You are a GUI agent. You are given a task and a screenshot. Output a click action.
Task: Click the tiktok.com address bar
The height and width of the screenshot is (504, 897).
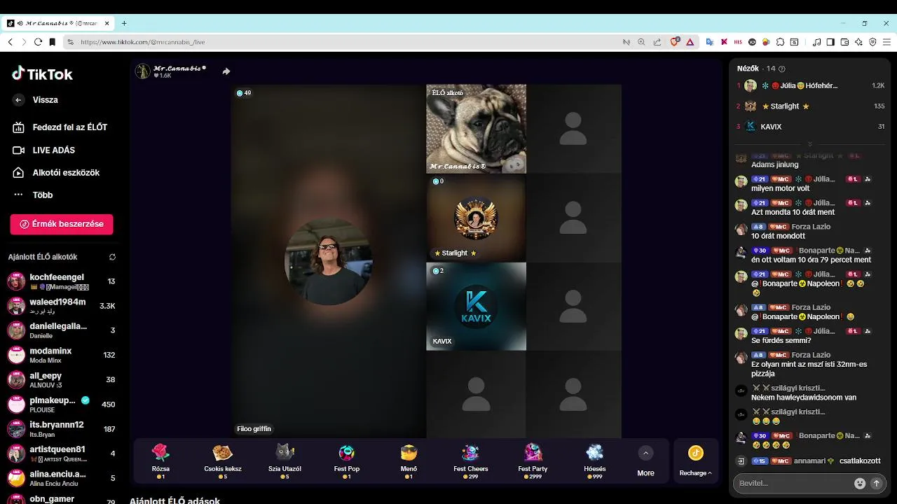click(343, 42)
